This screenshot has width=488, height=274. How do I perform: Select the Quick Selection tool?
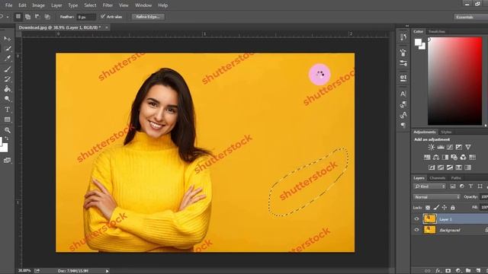pos(8,49)
